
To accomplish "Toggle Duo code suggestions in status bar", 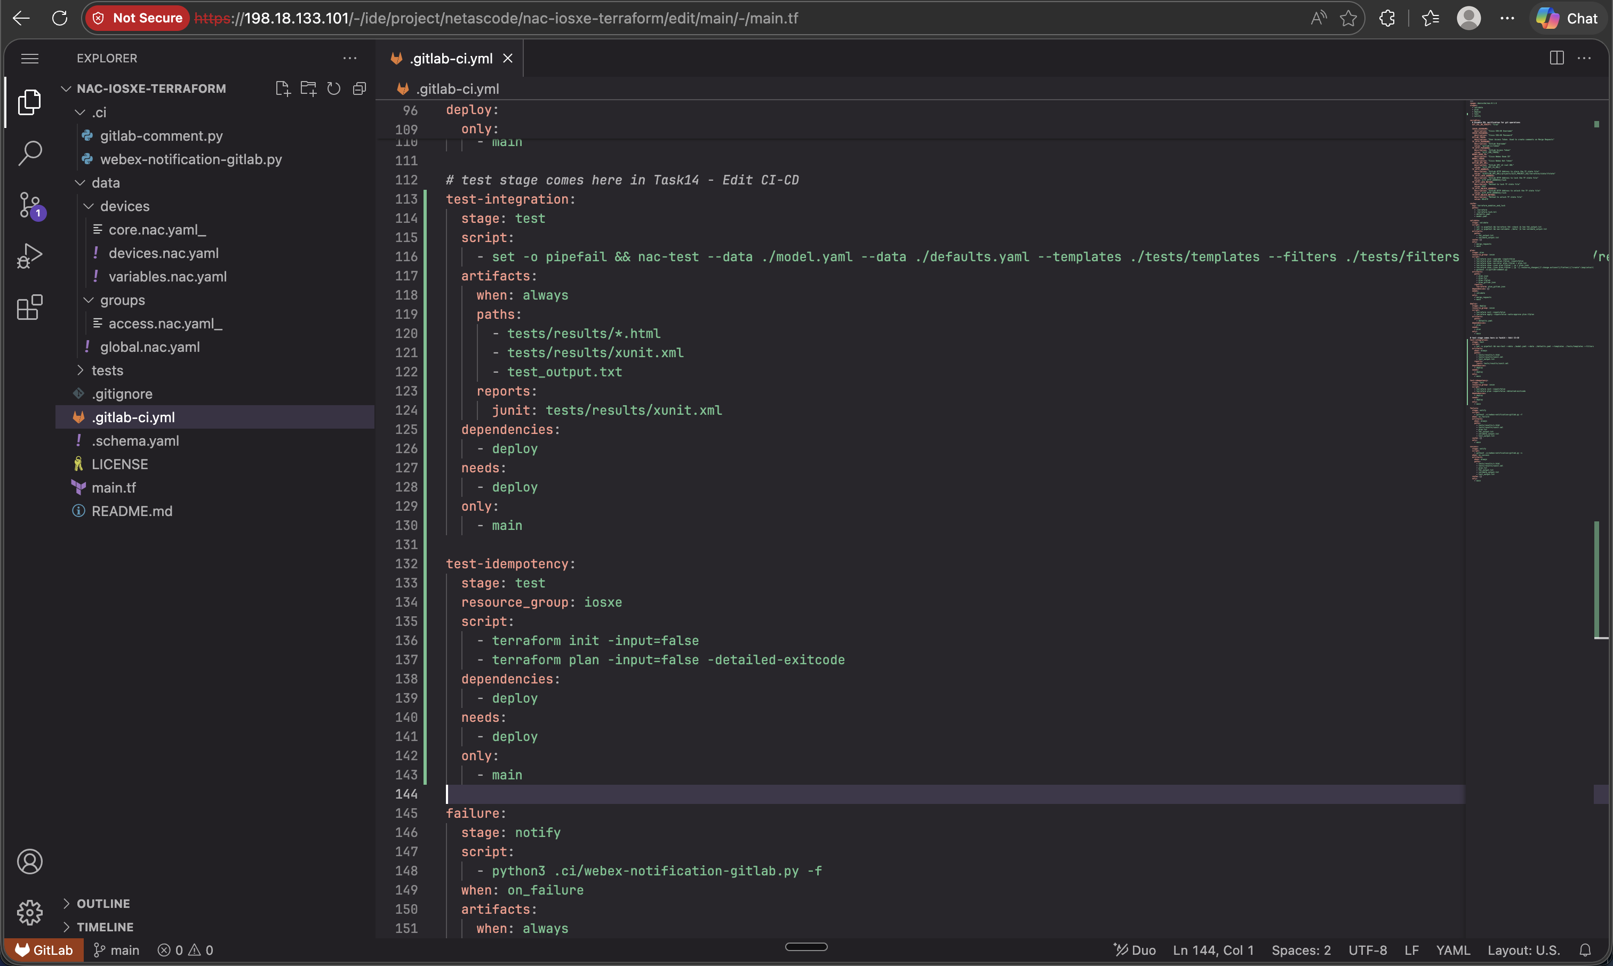I will click(1135, 951).
